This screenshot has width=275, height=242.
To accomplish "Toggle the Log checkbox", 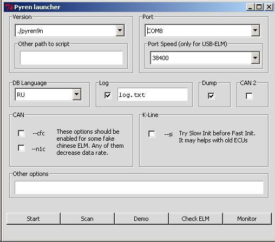I will coord(108,95).
